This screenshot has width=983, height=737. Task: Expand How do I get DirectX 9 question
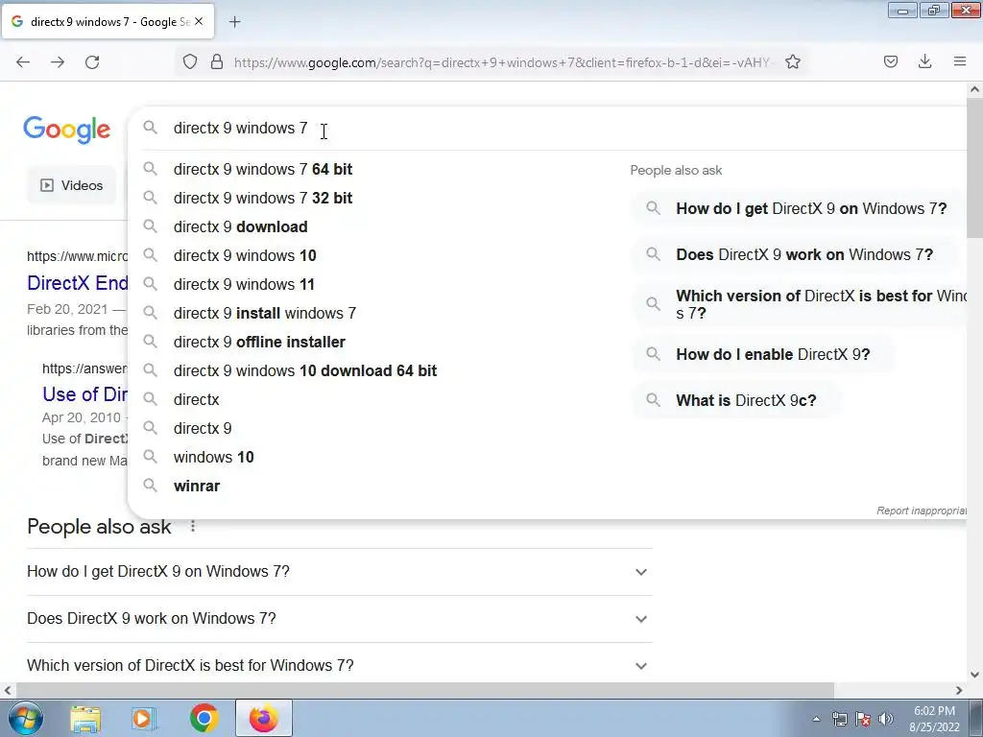339,572
